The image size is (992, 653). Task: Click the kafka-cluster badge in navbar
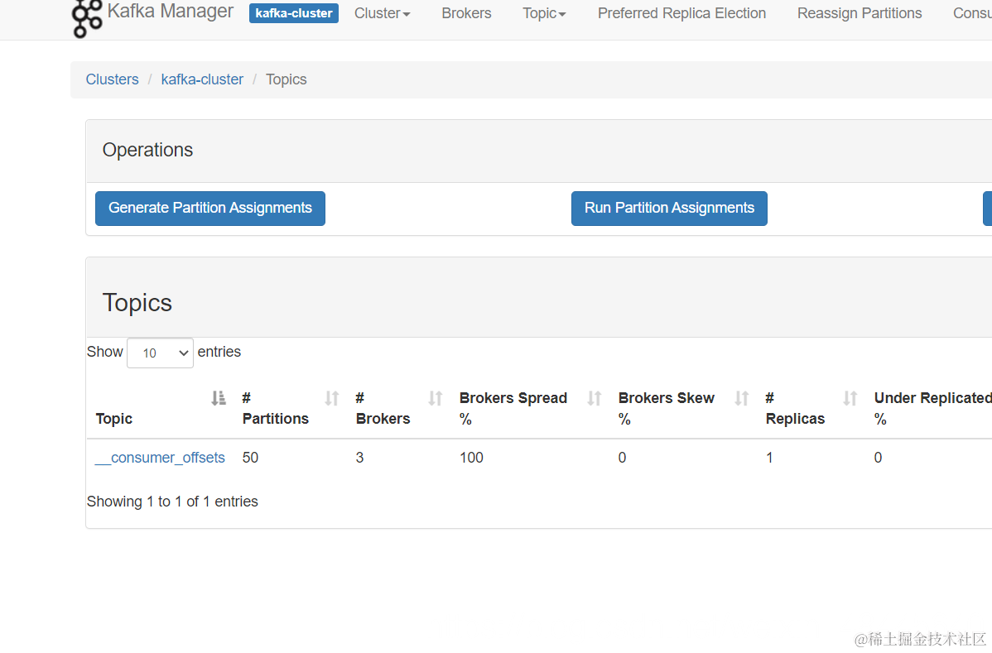[294, 13]
